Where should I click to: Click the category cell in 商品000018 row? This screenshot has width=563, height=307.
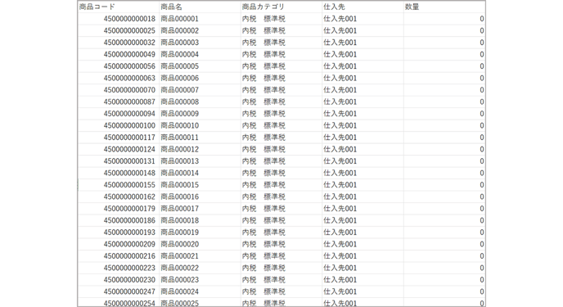(281, 220)
